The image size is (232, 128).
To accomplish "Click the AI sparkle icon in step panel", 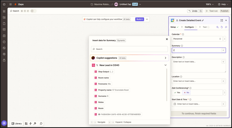I will click(x=217, y=27).
